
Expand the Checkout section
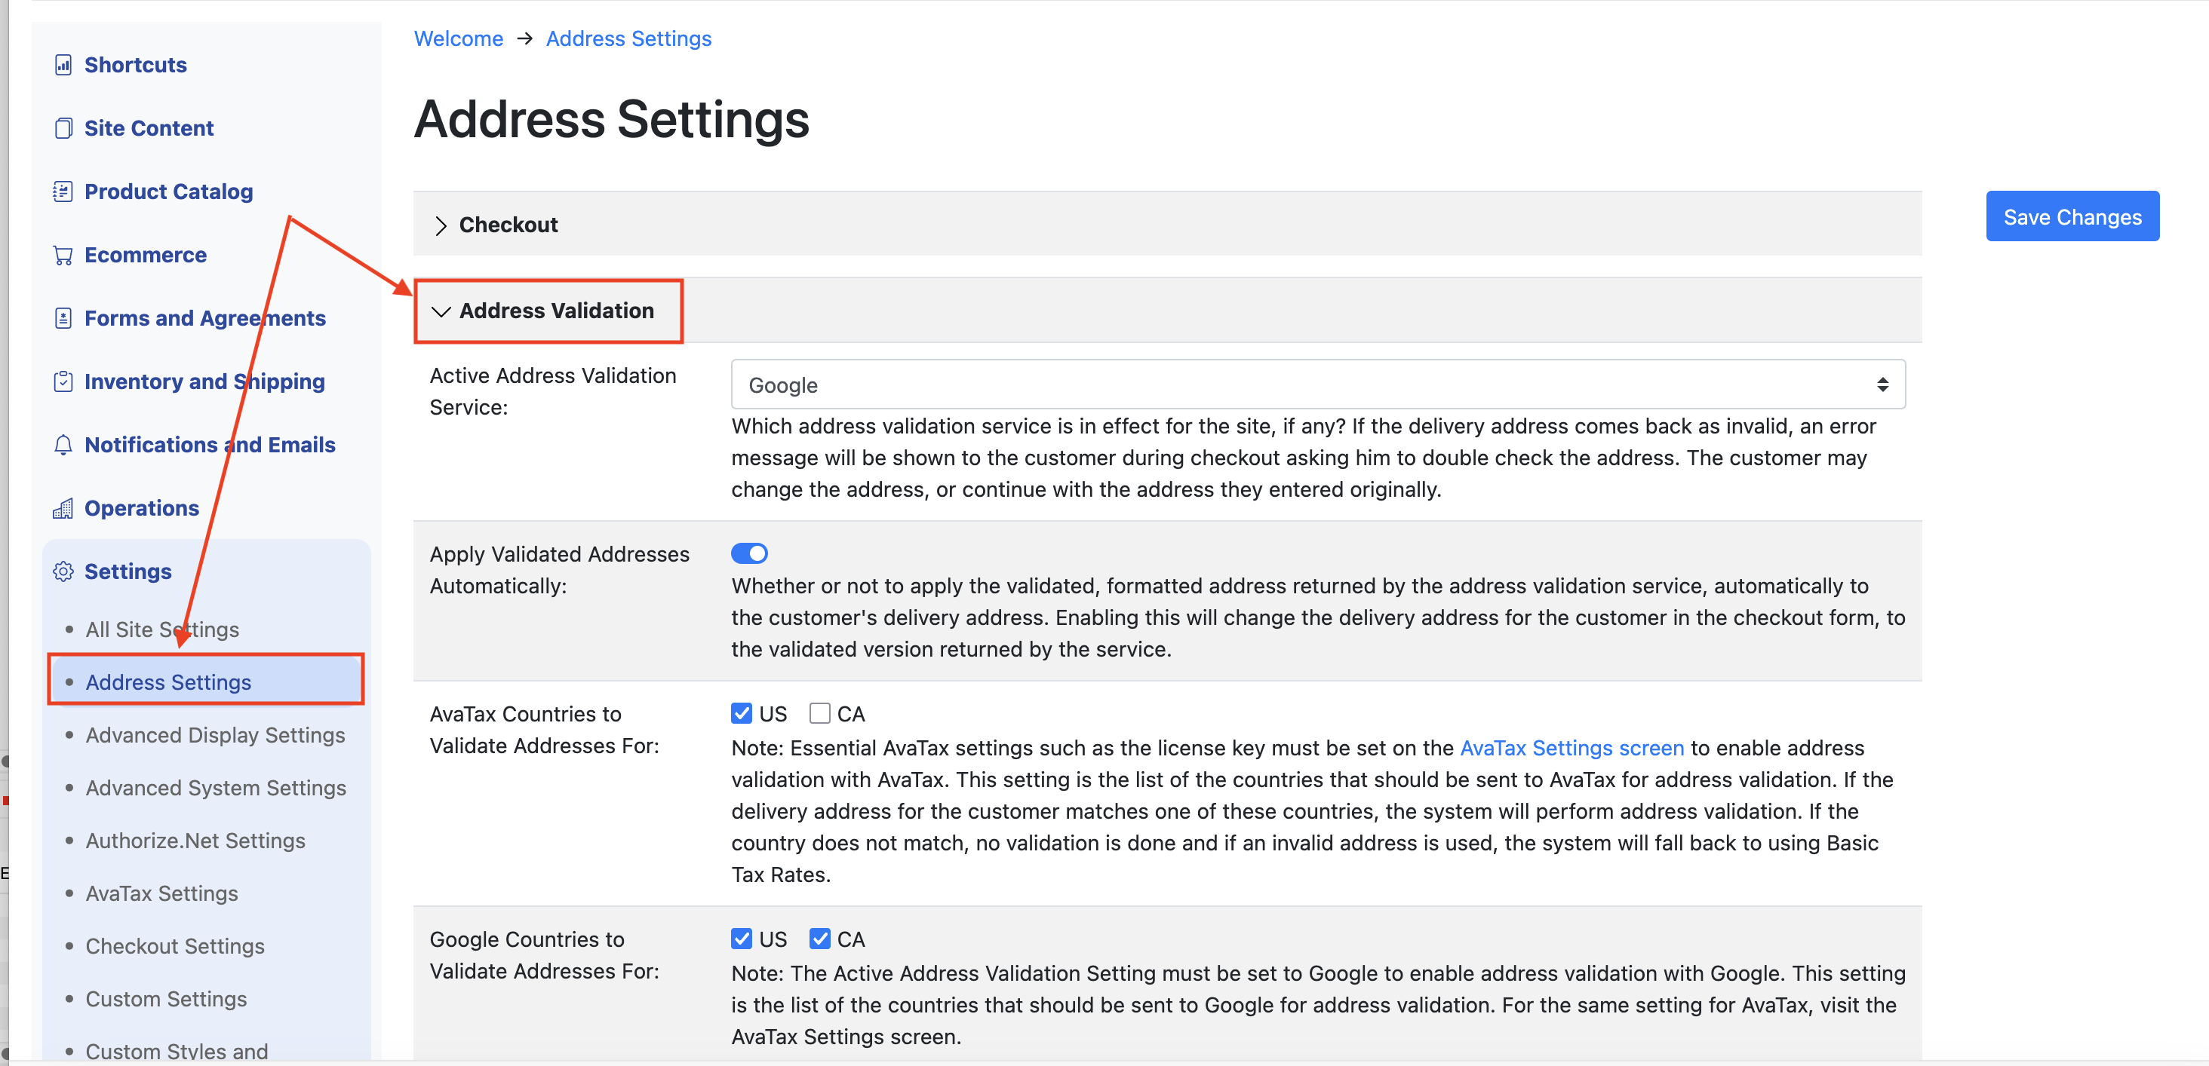[1167, 225]
